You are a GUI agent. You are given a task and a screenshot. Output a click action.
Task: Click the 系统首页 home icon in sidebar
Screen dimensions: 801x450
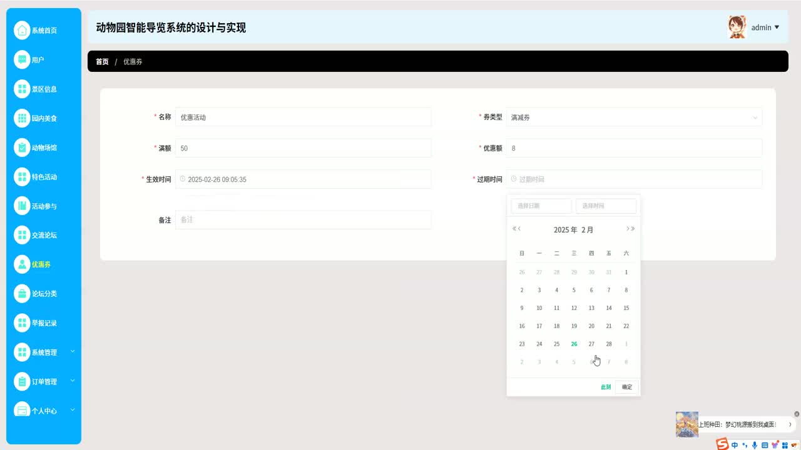coord(22,30)
